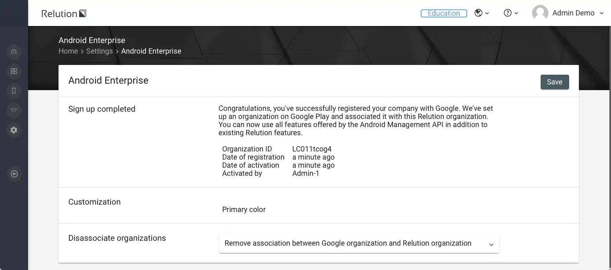Open the Apps grid sidebar icon
The image size is (611, 270).
coord(14,71)
